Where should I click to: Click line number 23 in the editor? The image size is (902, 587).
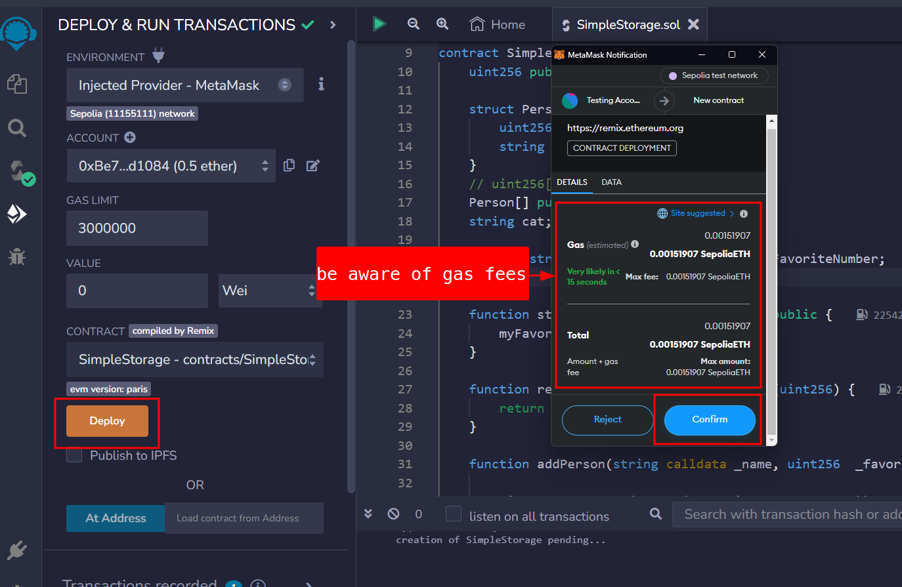[405, 315]
